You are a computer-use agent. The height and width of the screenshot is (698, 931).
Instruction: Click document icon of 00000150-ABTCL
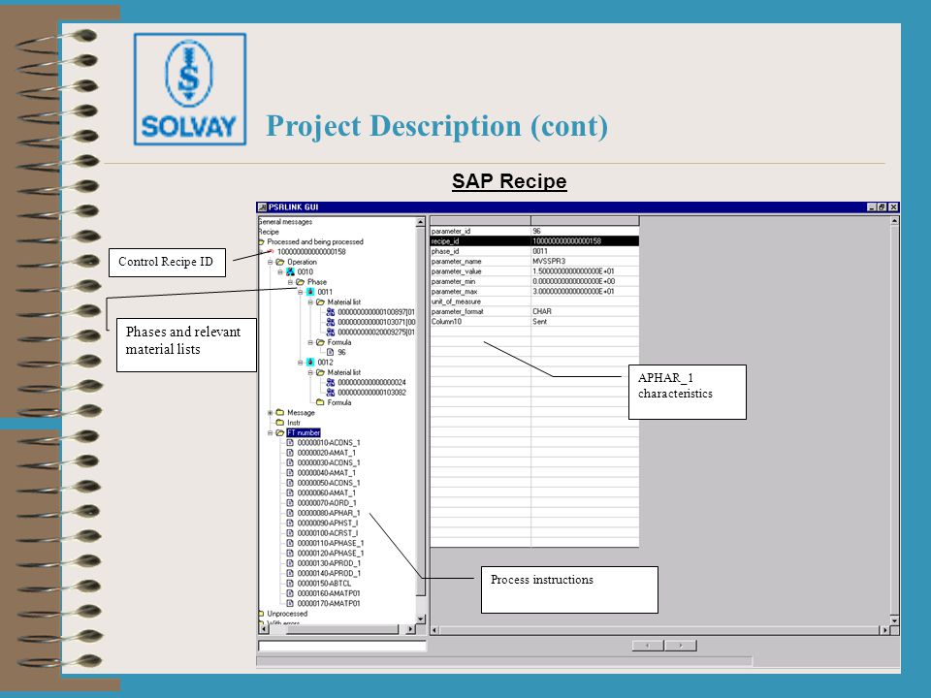(x=290, y=584)
